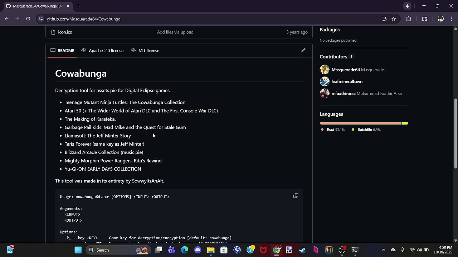Go back using the browser back arrow

(6, 19)
